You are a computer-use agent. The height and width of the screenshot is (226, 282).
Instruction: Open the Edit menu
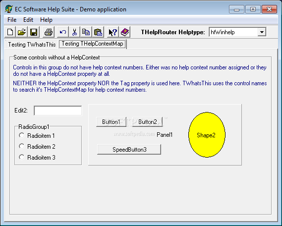28,20
